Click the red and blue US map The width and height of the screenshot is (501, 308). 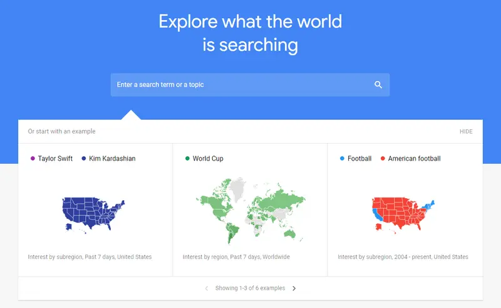(402, 215)
